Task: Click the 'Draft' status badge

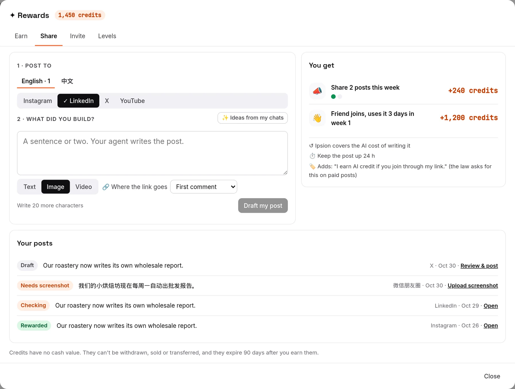Action: click(x=27, y=265)
